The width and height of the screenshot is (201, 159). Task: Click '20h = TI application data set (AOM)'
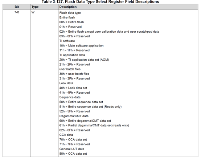84,60
